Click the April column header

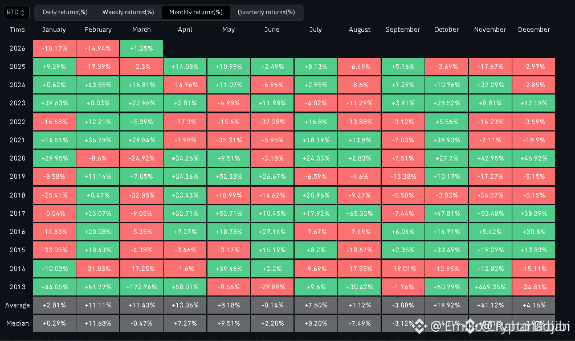(185, 30)
